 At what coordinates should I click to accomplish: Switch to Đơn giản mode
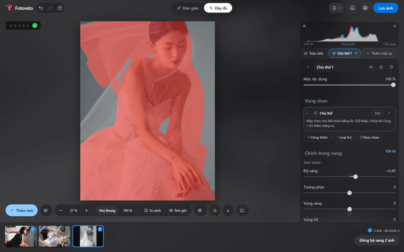pos(188,8)
